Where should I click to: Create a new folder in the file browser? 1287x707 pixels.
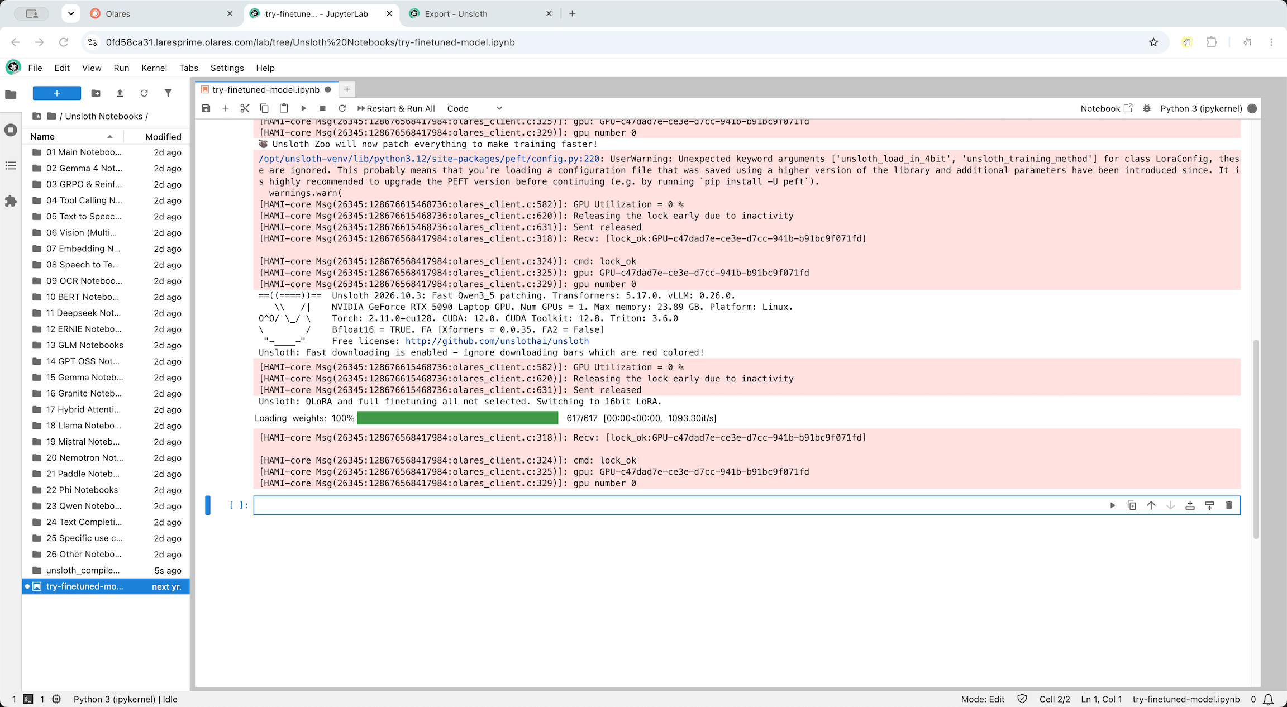coord(96,93)
